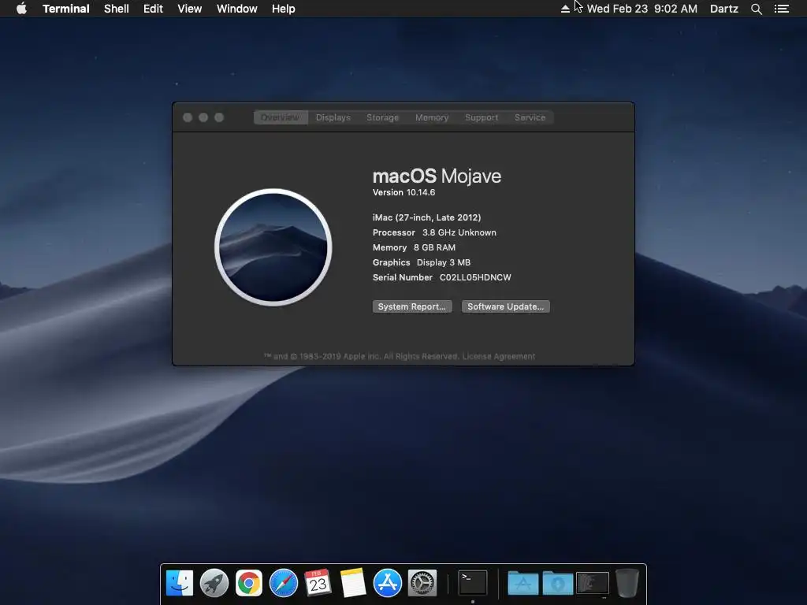Screen dimensions: 807x605
Task: Switch to Terminal in the Dock
Action: pos(473,583)
